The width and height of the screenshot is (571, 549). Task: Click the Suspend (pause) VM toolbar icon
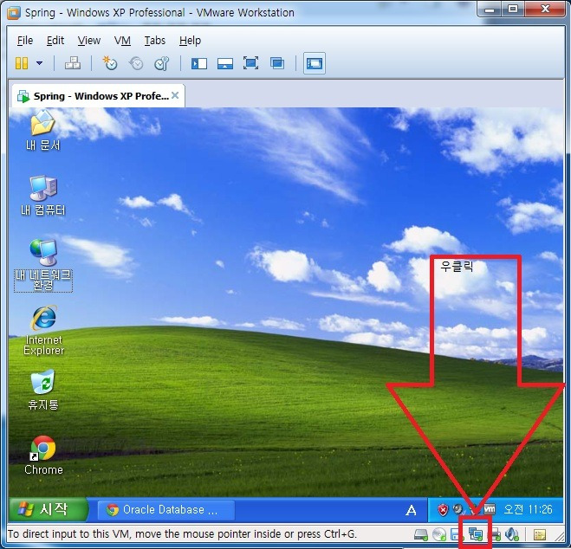pos(22,63)
